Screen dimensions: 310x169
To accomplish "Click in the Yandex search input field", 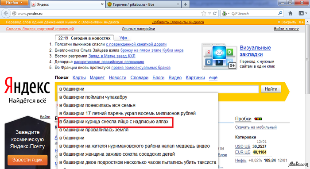I will tap(158, 89).
